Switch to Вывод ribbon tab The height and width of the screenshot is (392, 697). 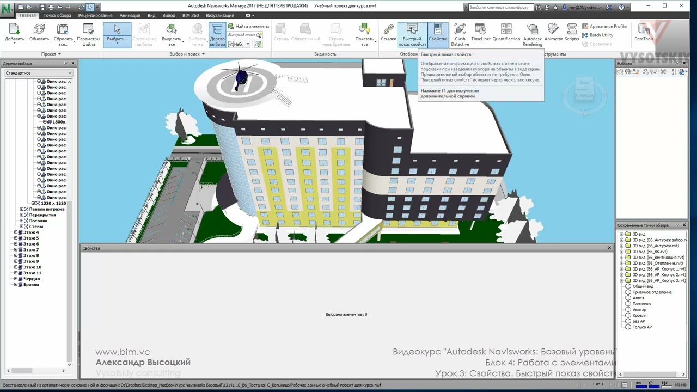point(169,16)
